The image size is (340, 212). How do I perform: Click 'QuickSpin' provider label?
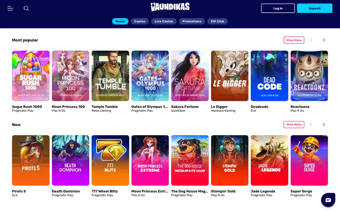[x=178, y=111]
